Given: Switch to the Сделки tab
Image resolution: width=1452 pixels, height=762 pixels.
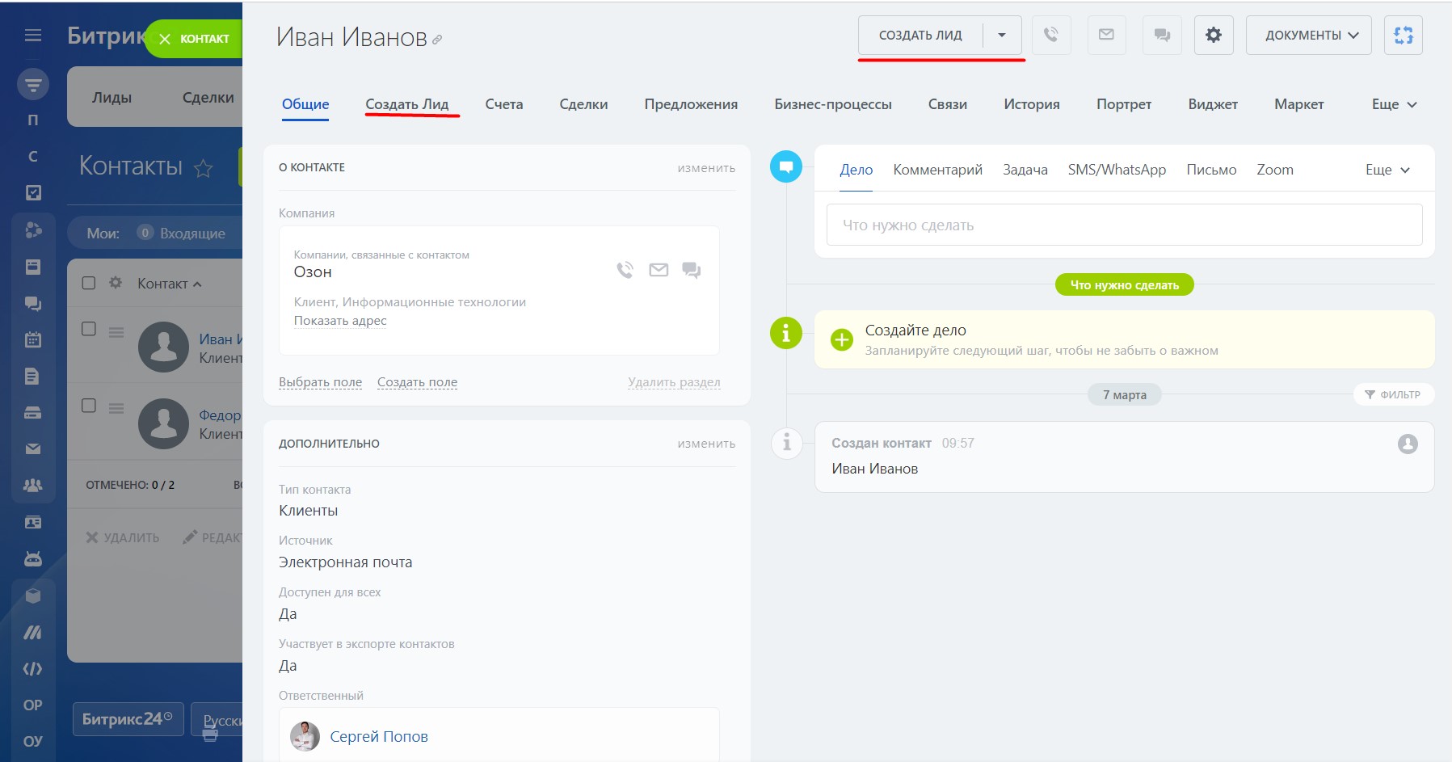Looking at the screenshot, I should point(583,104).
